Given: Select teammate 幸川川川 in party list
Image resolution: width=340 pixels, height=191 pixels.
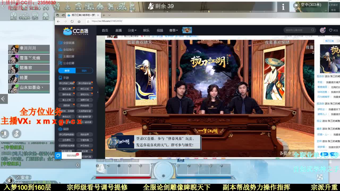Looking at the screenshot, I should [x=29, y=49].
